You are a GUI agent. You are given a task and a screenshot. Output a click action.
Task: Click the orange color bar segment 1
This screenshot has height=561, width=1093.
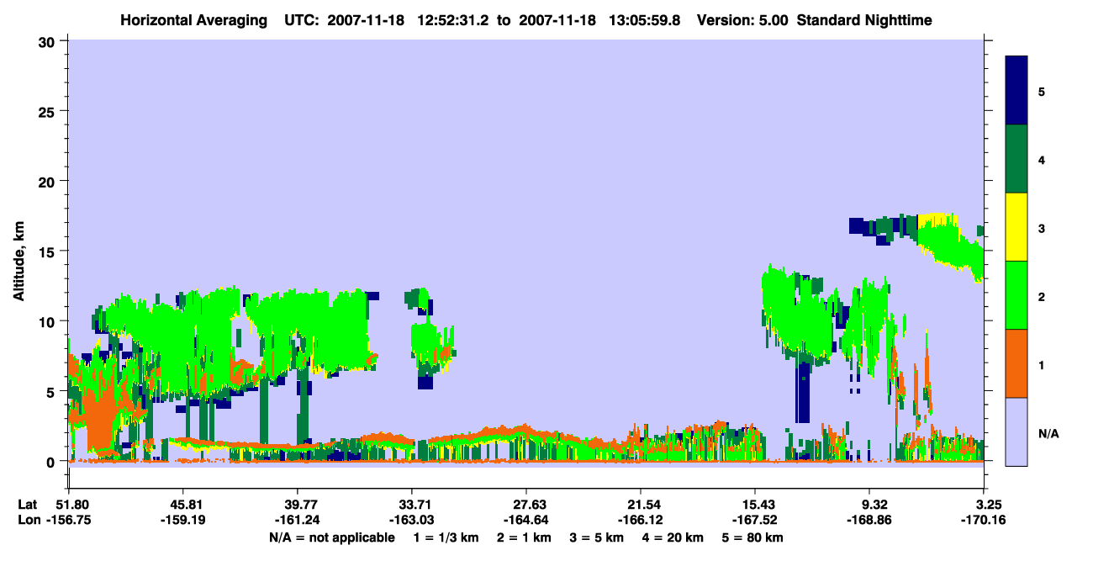(x=1016, y=363)
